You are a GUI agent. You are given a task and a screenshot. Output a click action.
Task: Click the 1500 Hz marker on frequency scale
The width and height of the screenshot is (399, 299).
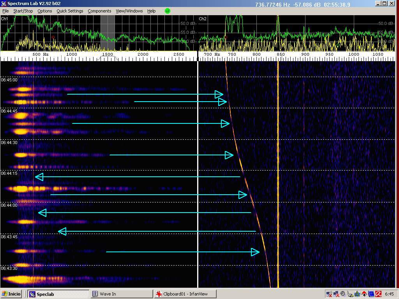(x=107, y=55)
